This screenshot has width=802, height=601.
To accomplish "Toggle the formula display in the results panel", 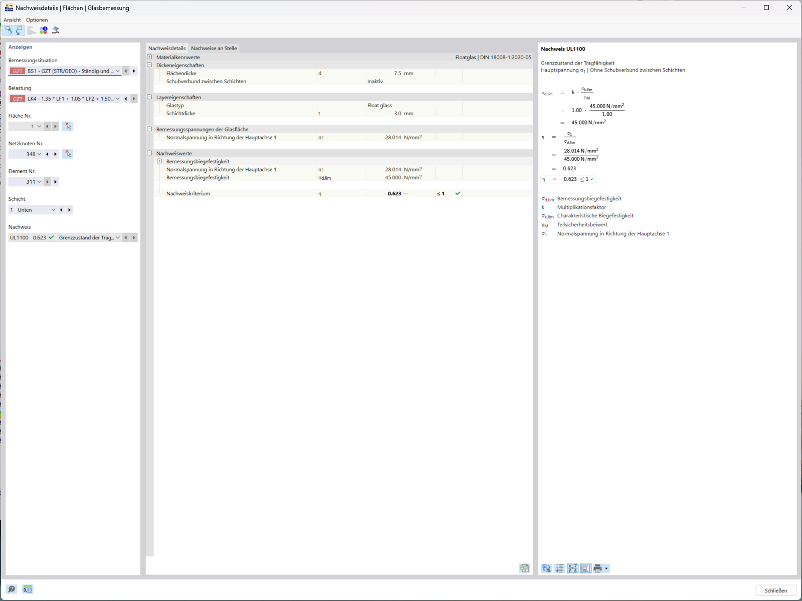I will pyautogui.click(x=573, y=568).
